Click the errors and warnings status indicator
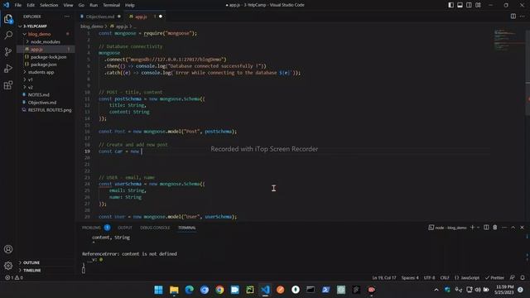 [x=14, y=277]
